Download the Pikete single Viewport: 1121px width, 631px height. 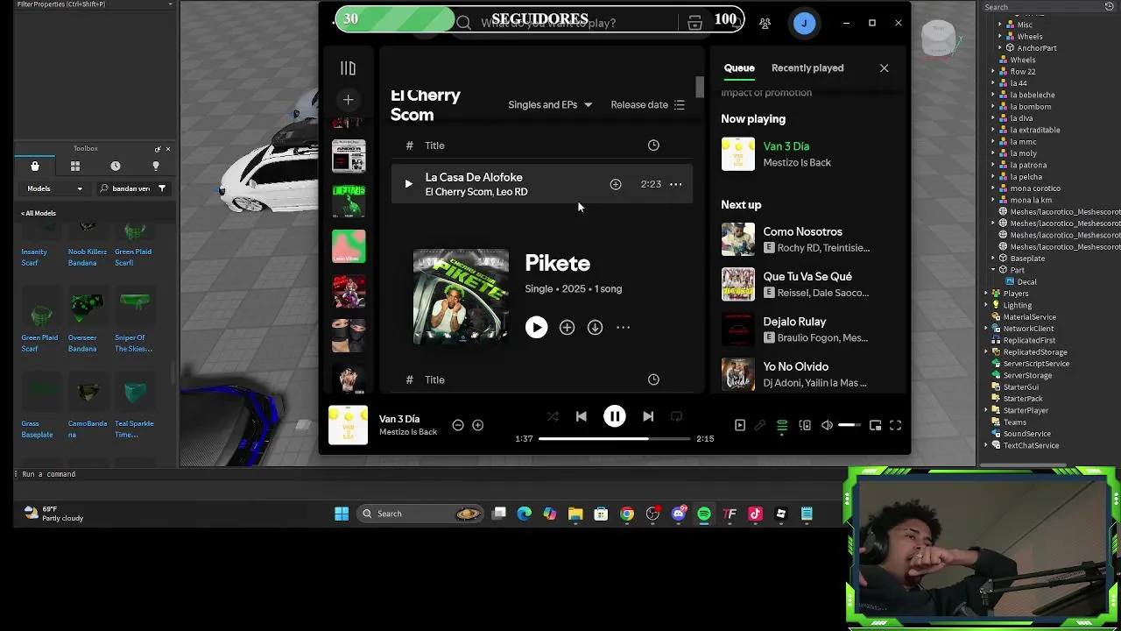point(595,327)
